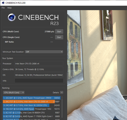This screenshot has height=120, width=127.
Task: Select the orange Xeon E5-2686 v4 ranking row
Action: coord(31,101)
